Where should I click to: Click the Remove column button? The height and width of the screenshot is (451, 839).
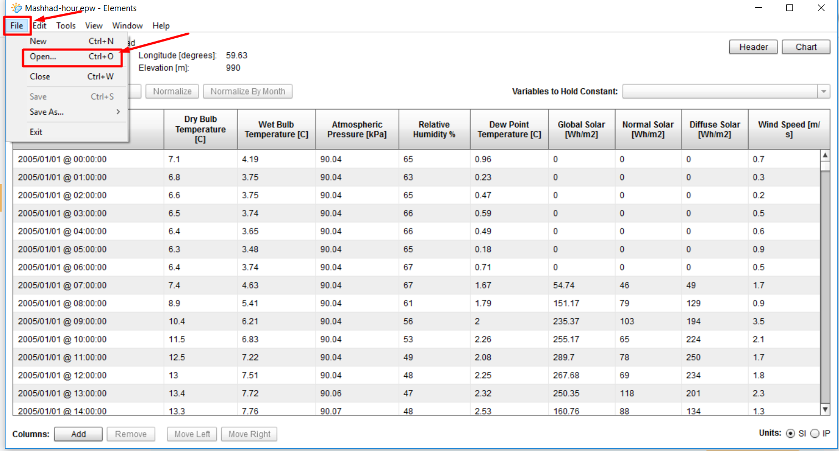[x=131, y=434]
